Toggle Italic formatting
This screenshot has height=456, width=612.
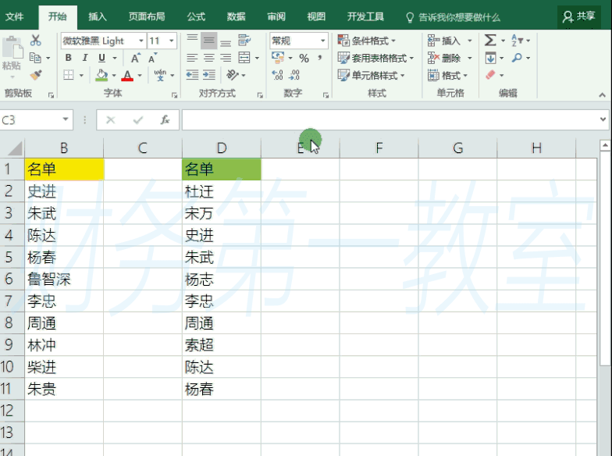[x=84, y=58]
